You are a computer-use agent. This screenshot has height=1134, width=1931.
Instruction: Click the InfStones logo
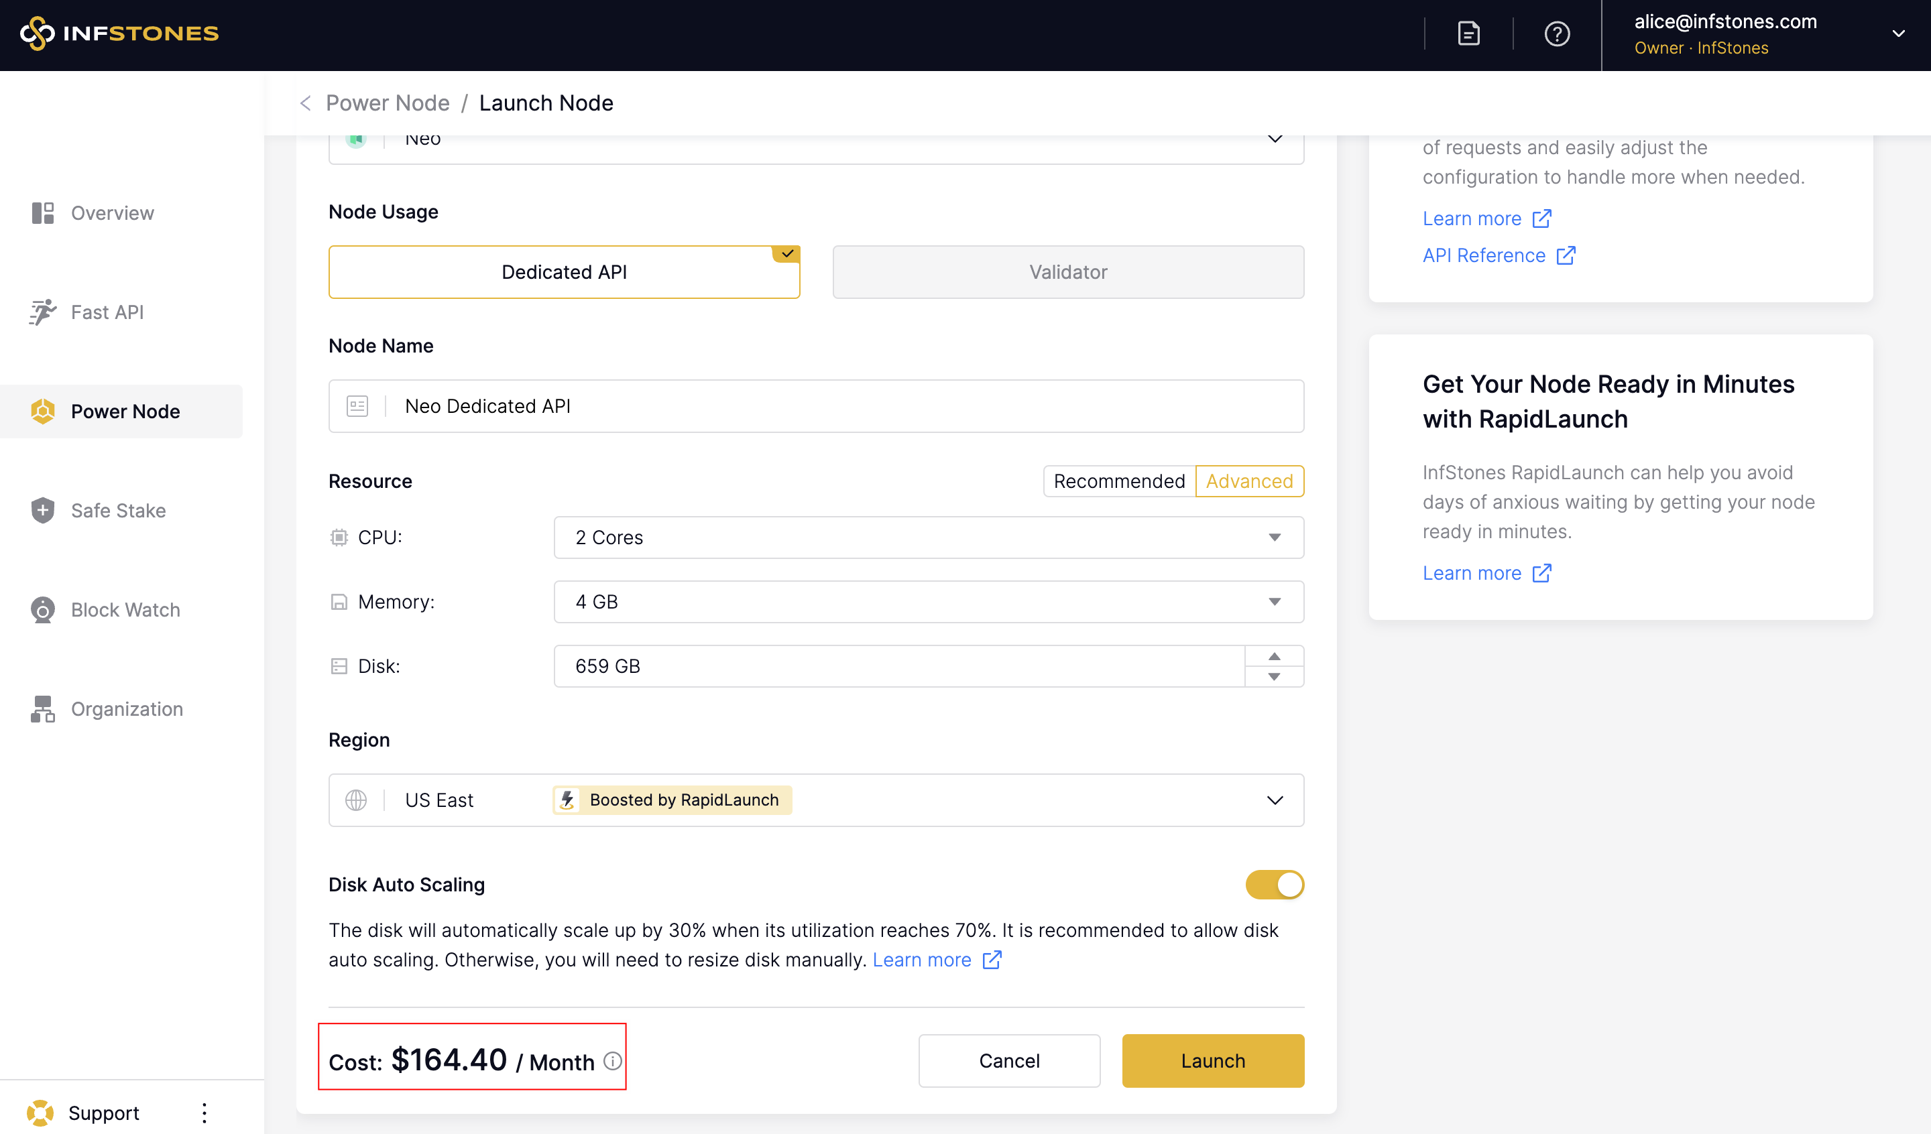pos(119,34)
